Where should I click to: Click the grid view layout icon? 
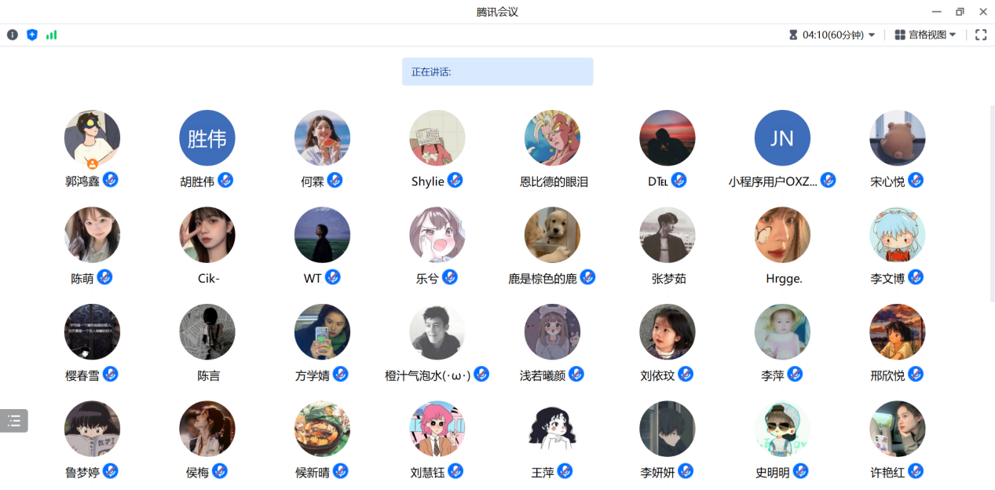point(900,35)
